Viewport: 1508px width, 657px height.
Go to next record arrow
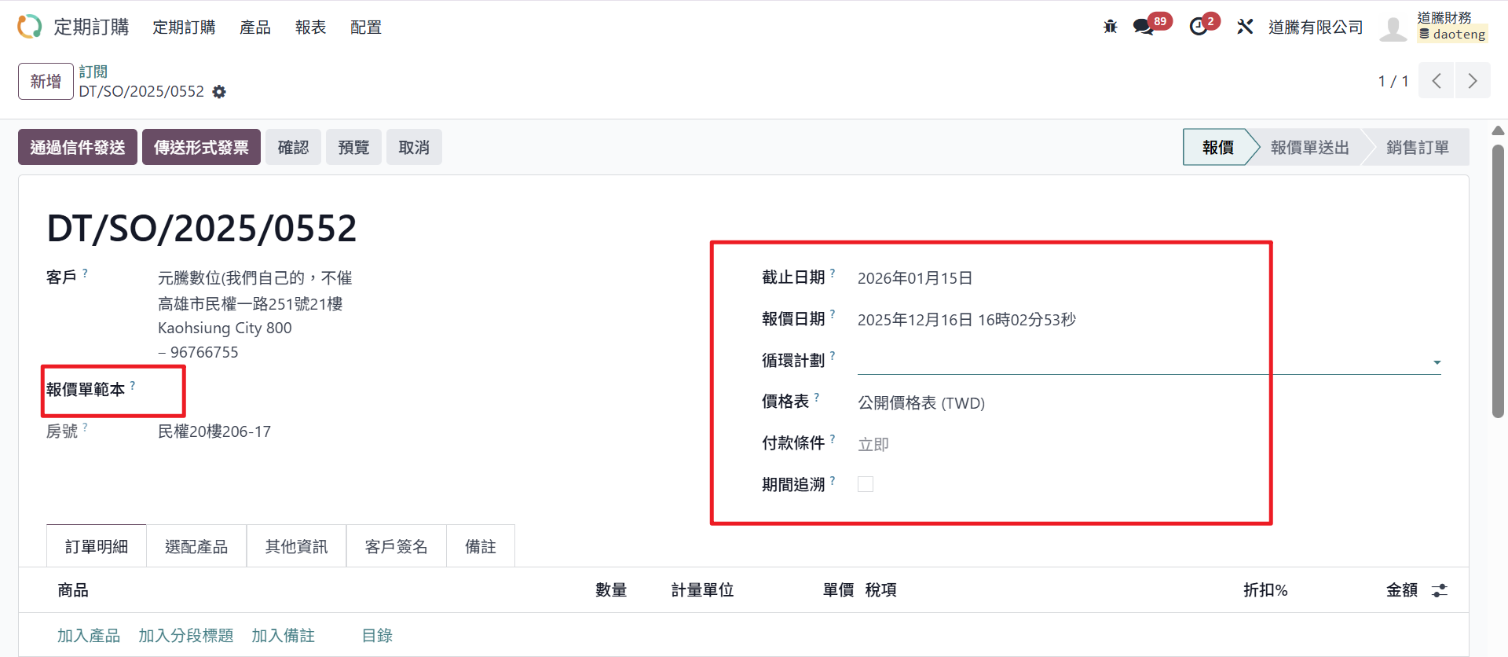[x=1473, y=81]
